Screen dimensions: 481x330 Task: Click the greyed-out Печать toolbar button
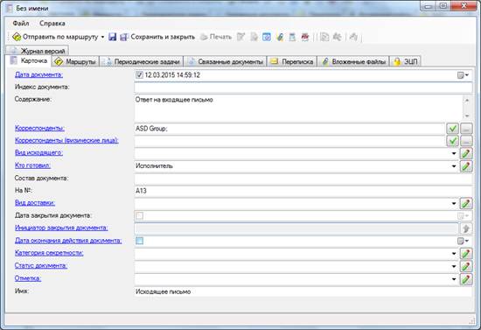point(216,37)
